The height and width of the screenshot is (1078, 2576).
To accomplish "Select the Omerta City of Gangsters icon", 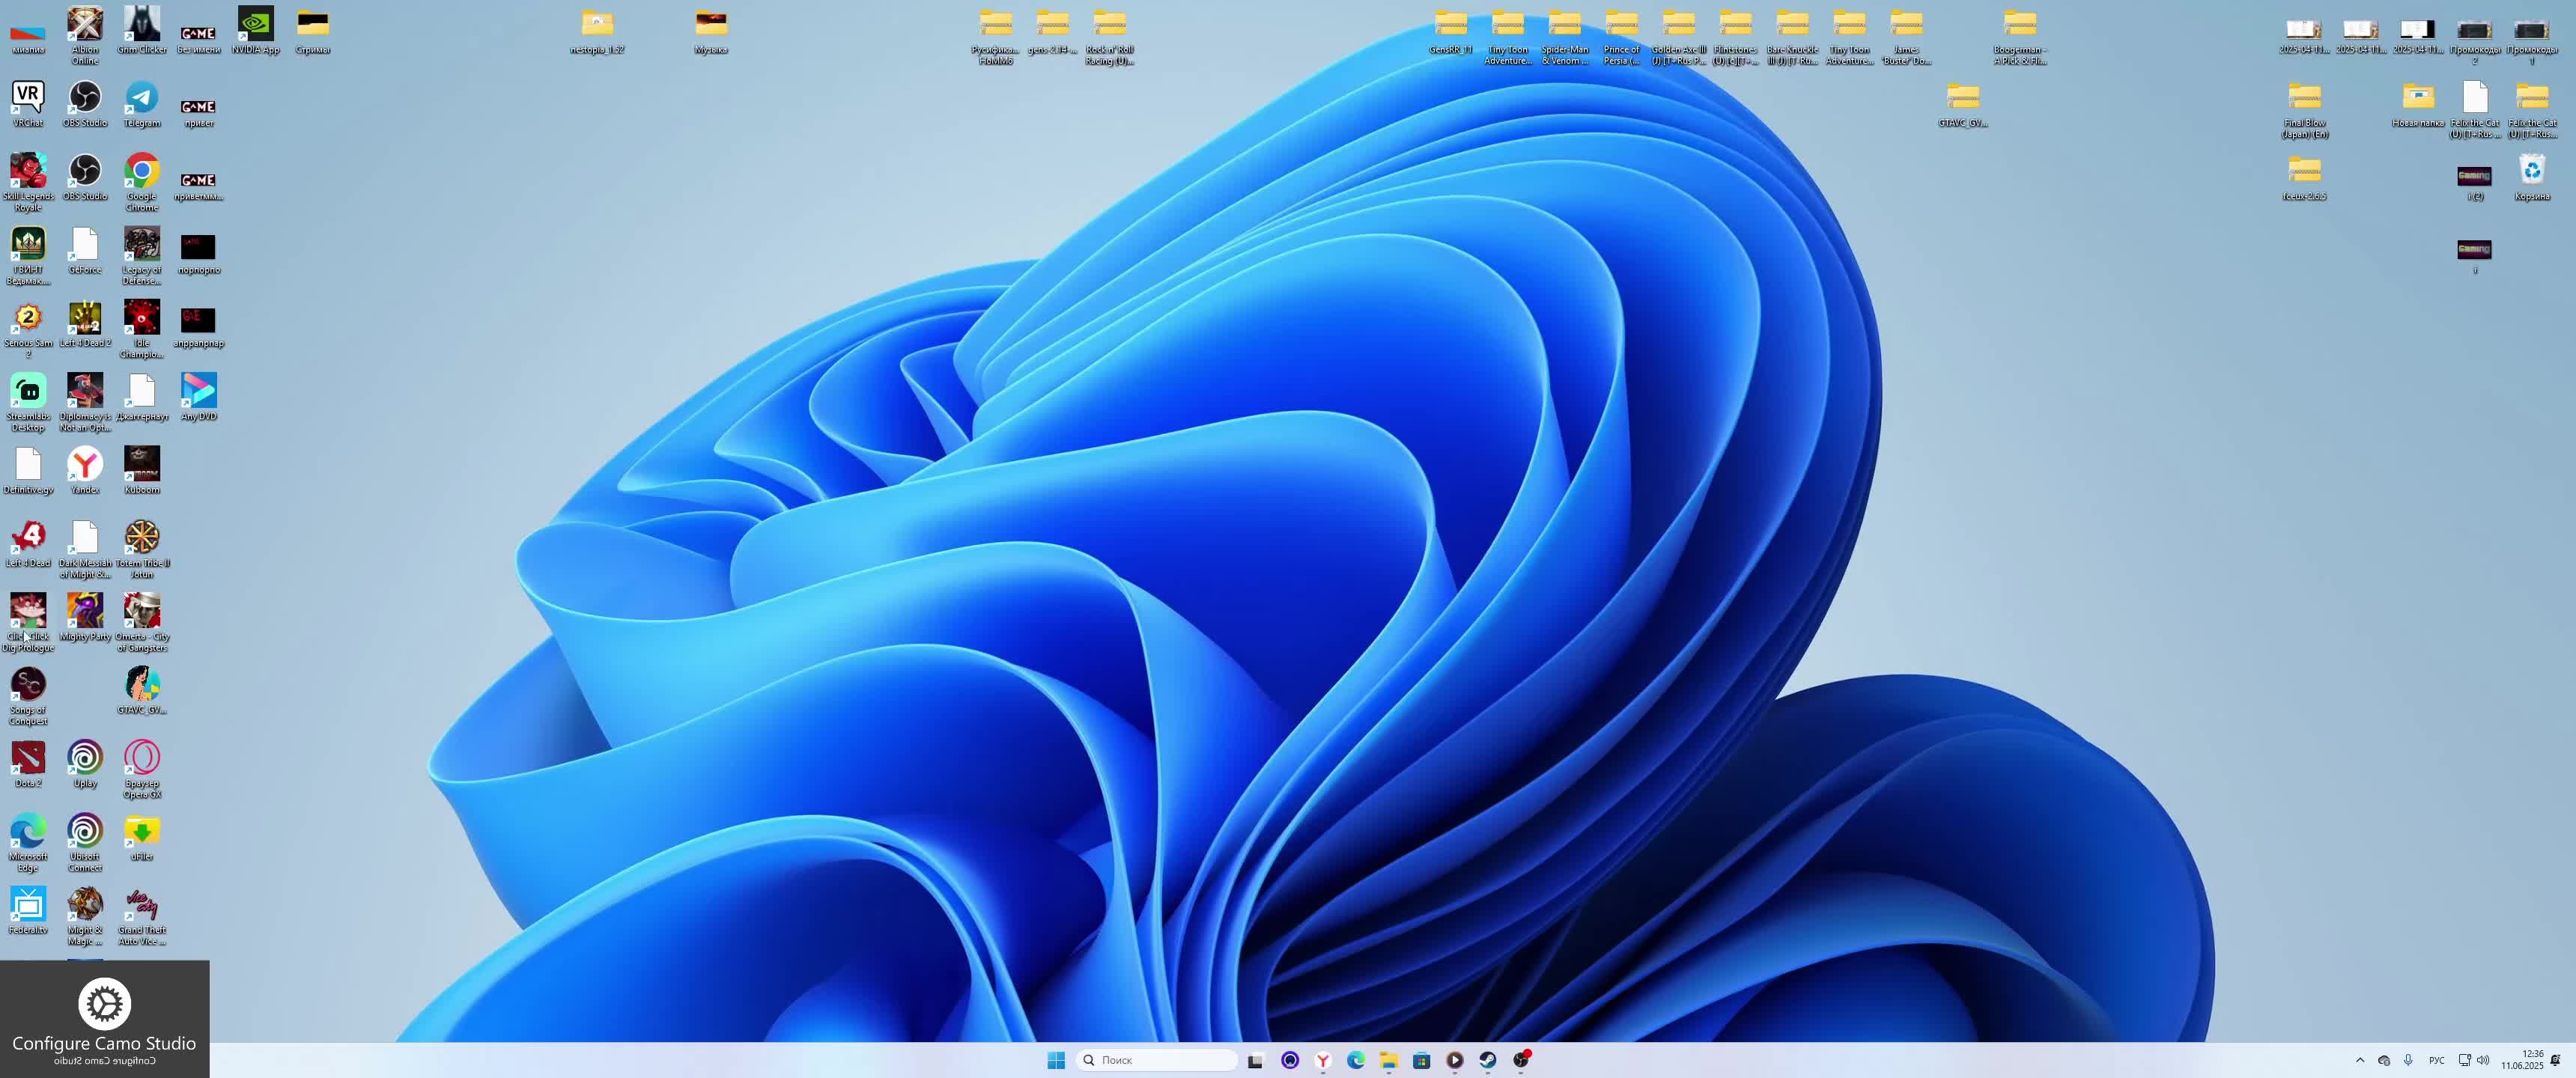I will coord(142,622).
